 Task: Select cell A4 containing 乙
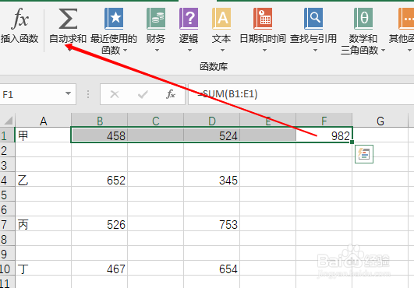tap(44, 180)
